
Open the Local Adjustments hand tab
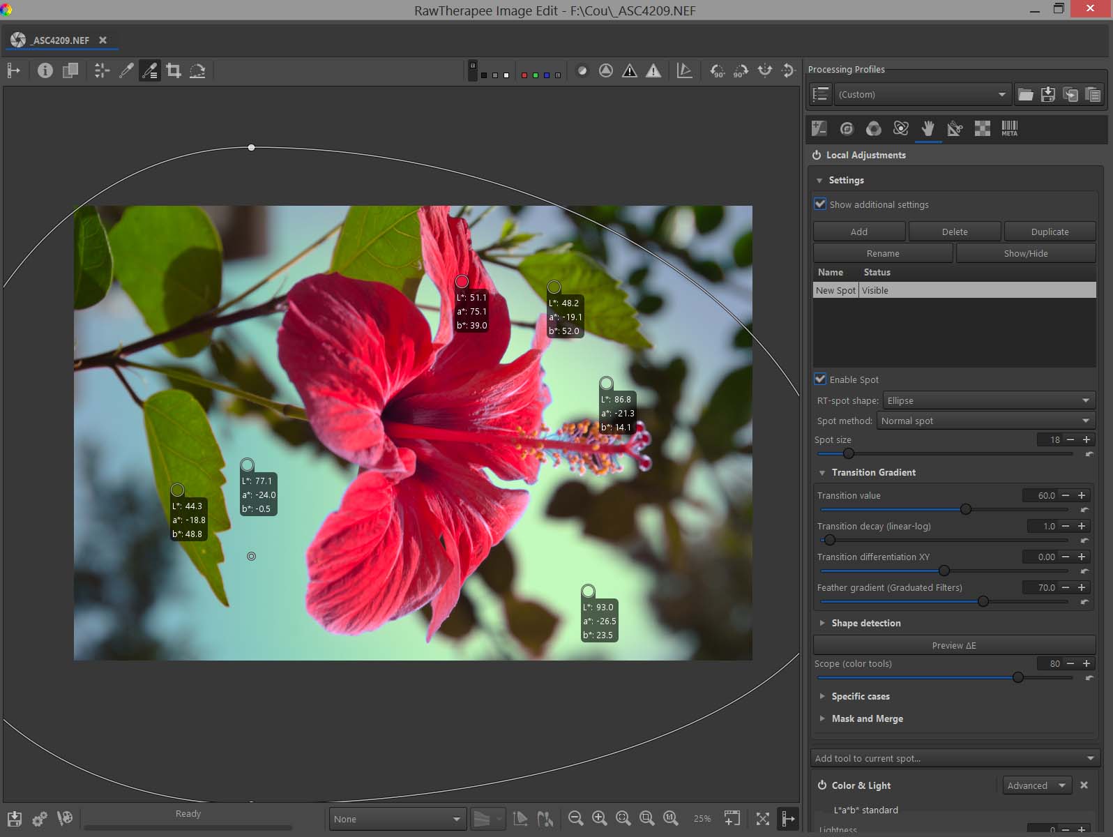coord(927,128)
